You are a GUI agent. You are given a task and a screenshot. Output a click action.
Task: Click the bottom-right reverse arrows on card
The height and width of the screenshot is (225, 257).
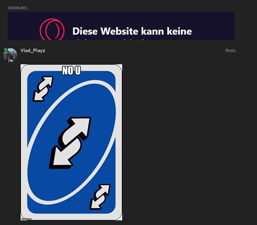[x=100, y=197]
